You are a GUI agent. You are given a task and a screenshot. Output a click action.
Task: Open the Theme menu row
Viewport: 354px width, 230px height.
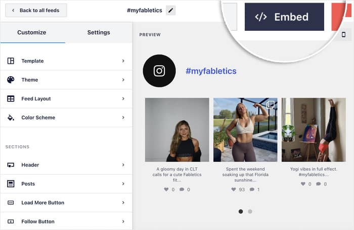point(66,80)
